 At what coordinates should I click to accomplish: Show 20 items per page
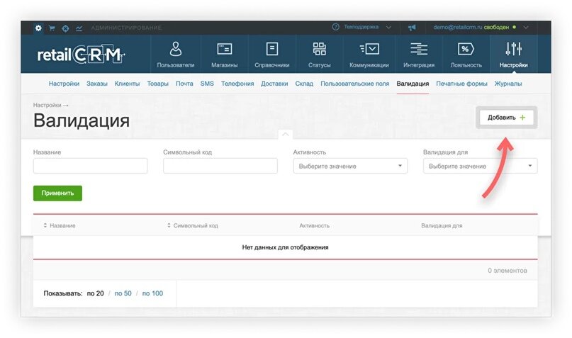[x=95, y=293]
